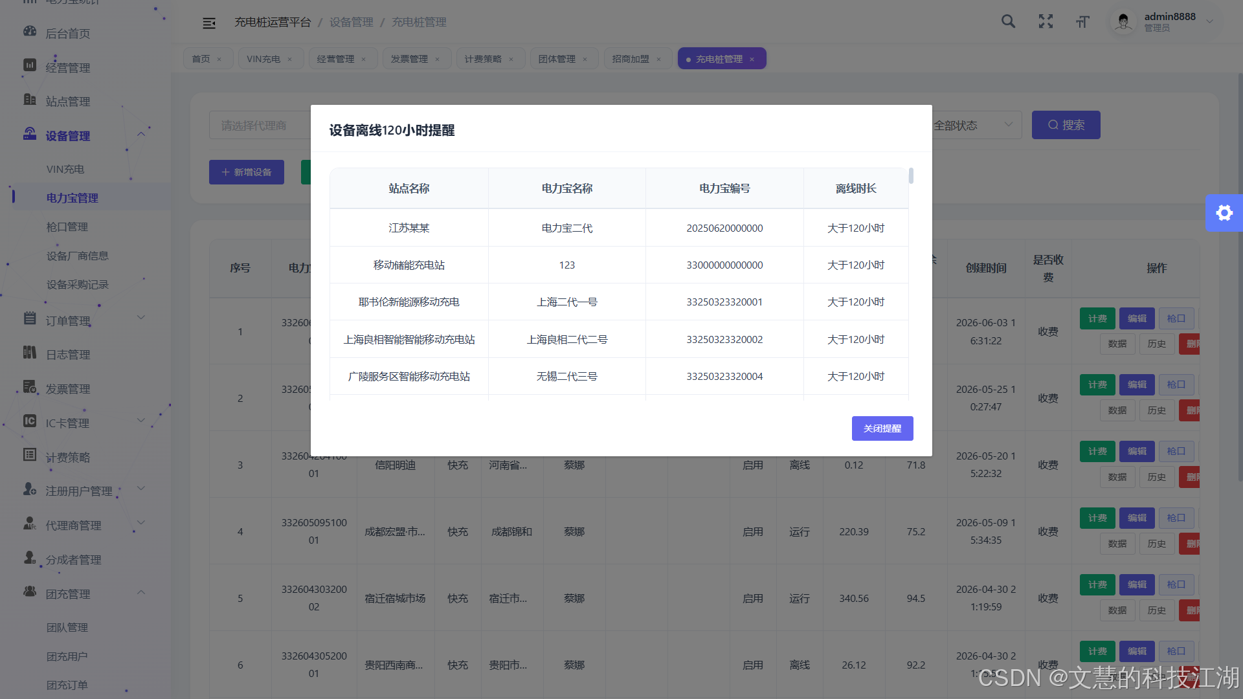
Task: Open VIN充电 in the sidebar
Action: (65, 169)
